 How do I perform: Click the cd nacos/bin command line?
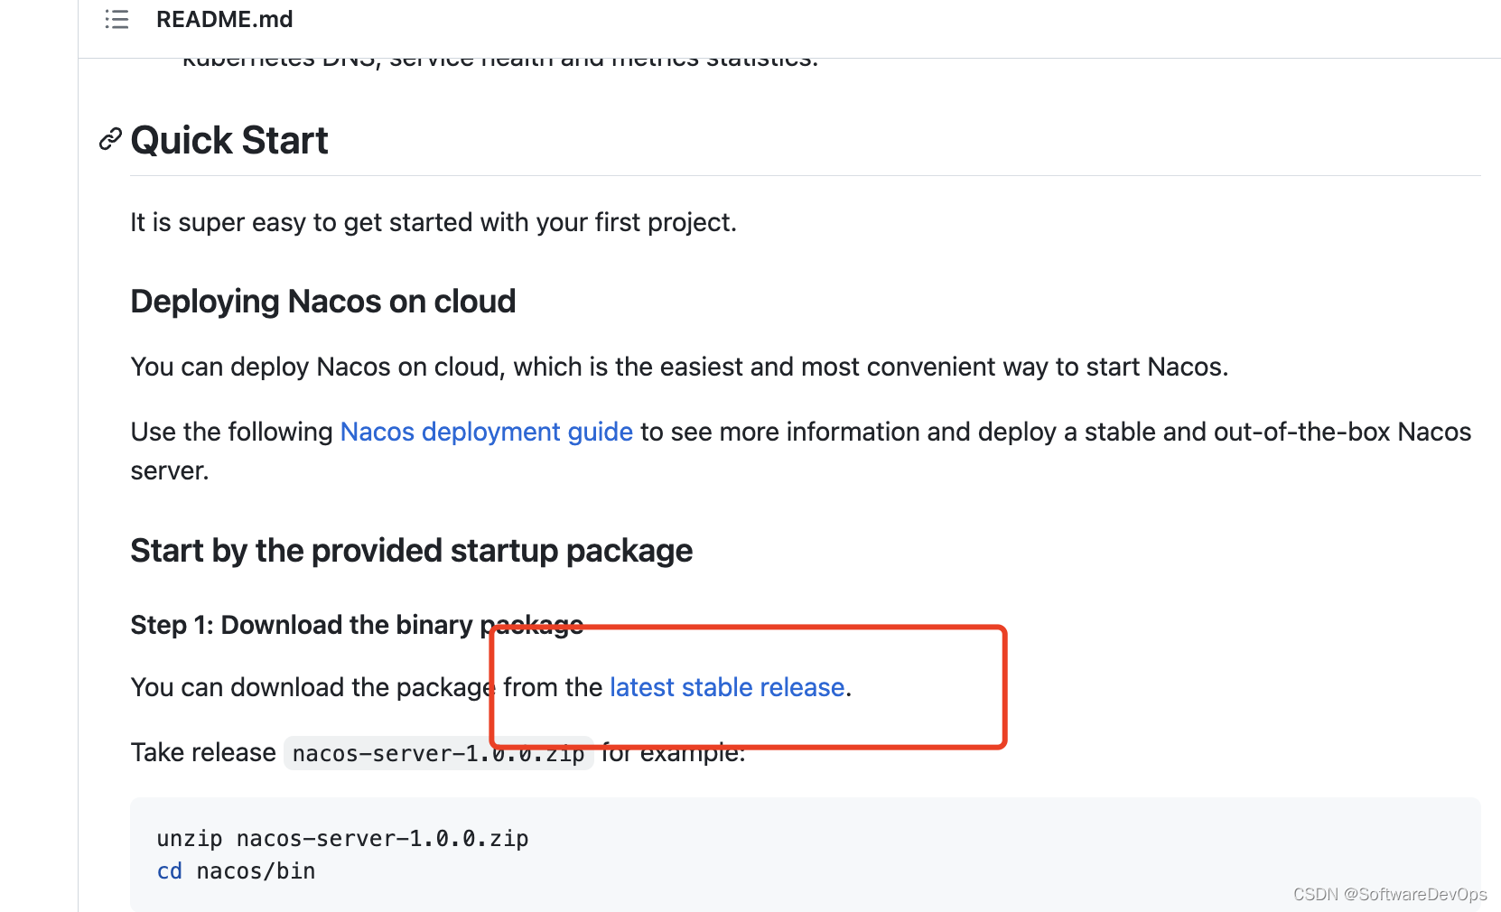pyautogui.click(x=236, y=871)
